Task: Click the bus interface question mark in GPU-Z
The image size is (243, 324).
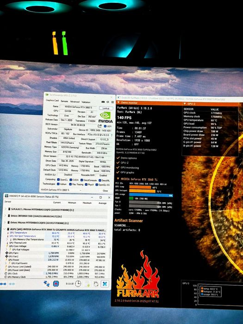Action: 112,135
